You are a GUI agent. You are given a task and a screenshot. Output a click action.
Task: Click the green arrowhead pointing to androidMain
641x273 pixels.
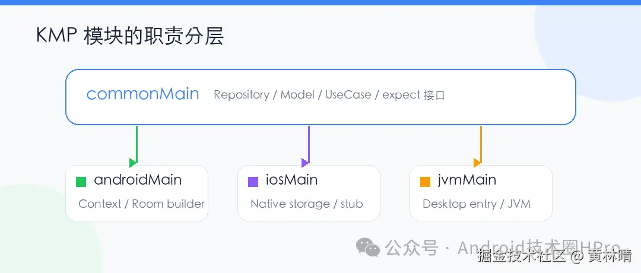133,163
